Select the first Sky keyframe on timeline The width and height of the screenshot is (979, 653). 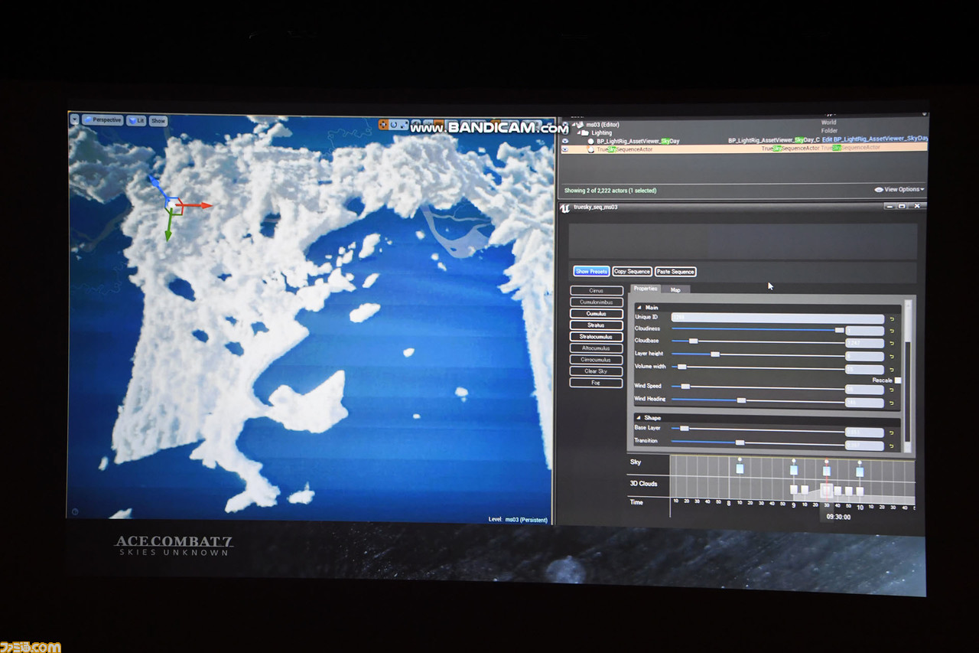click(740, 468)
